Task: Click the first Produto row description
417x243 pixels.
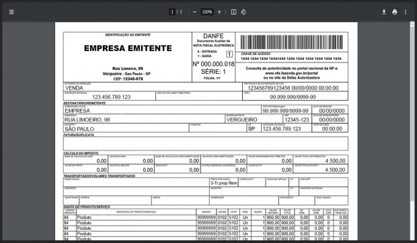Action: click(x=84, y=217)
